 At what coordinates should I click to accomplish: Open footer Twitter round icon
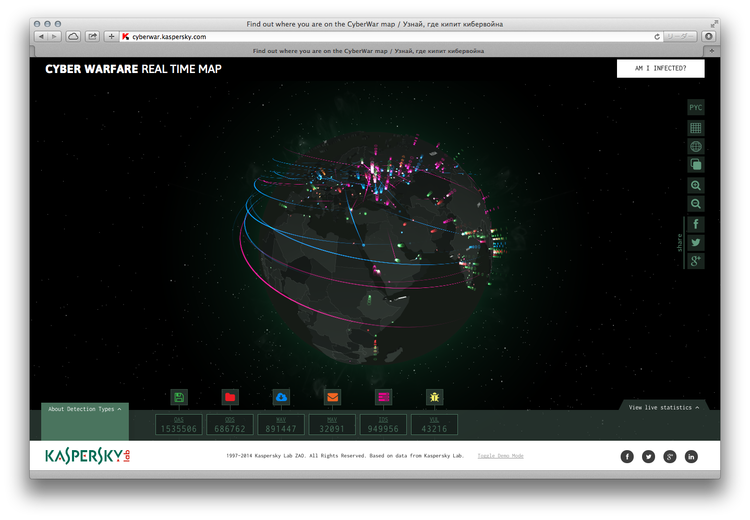coord(648,457)
